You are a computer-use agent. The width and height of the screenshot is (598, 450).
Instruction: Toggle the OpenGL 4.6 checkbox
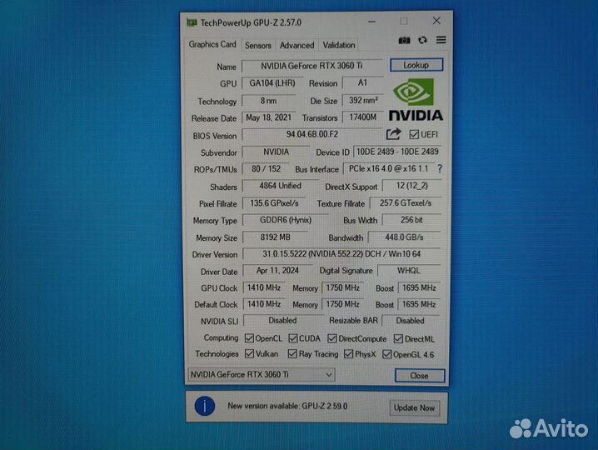tap(386, 354)
